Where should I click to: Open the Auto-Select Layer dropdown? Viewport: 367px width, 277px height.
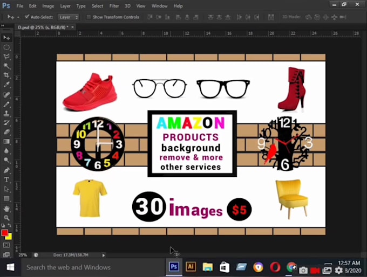click(x=69, y=17)
